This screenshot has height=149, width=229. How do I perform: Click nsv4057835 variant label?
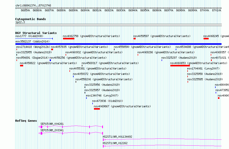coord(80,47)
